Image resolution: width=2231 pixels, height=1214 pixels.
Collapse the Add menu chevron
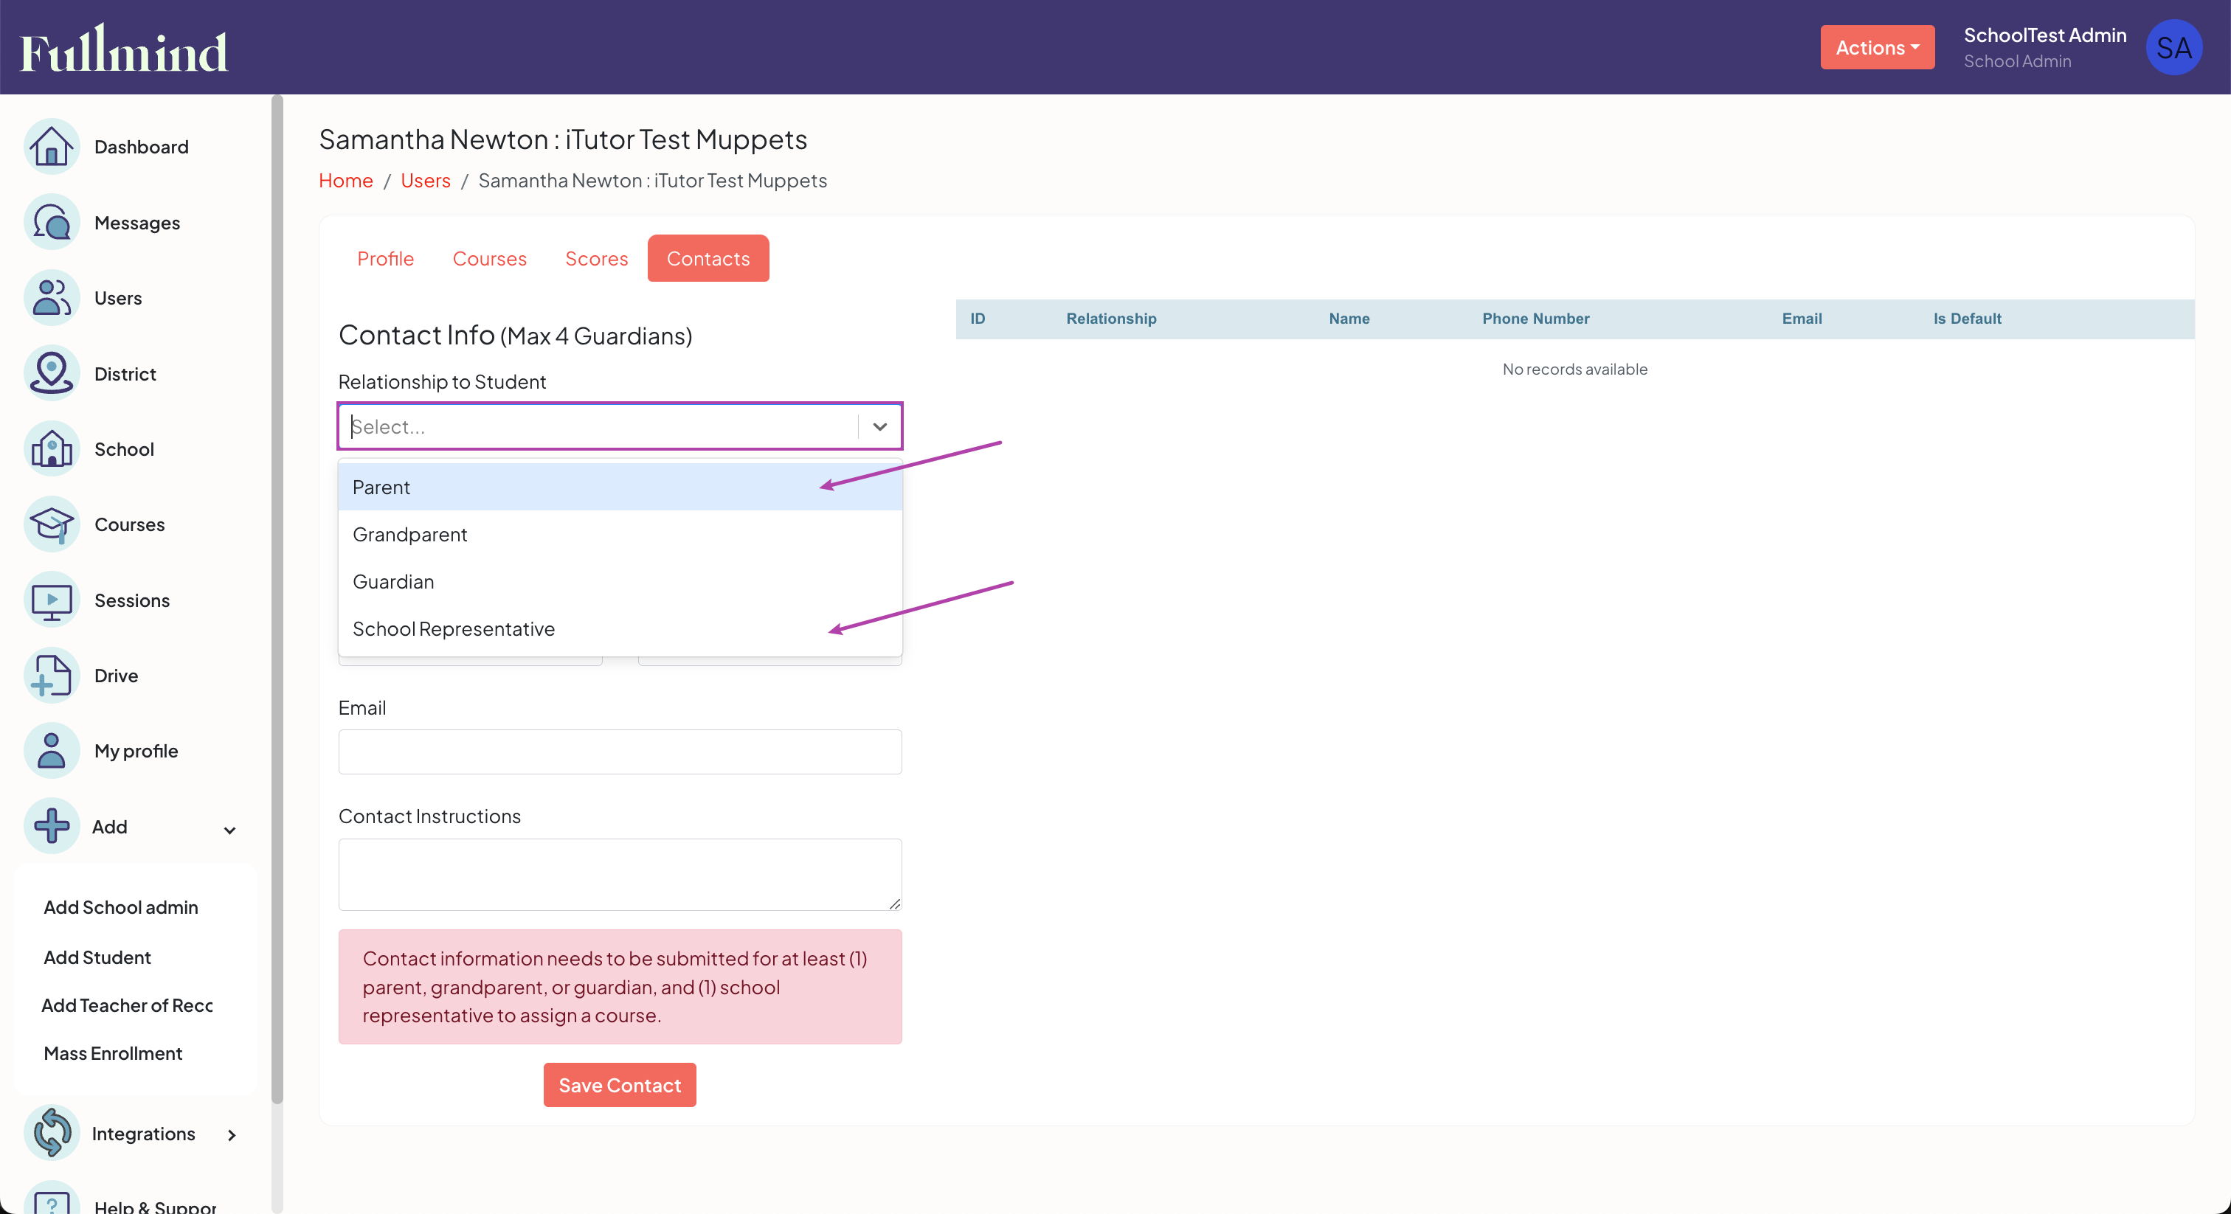pos(229,830)
